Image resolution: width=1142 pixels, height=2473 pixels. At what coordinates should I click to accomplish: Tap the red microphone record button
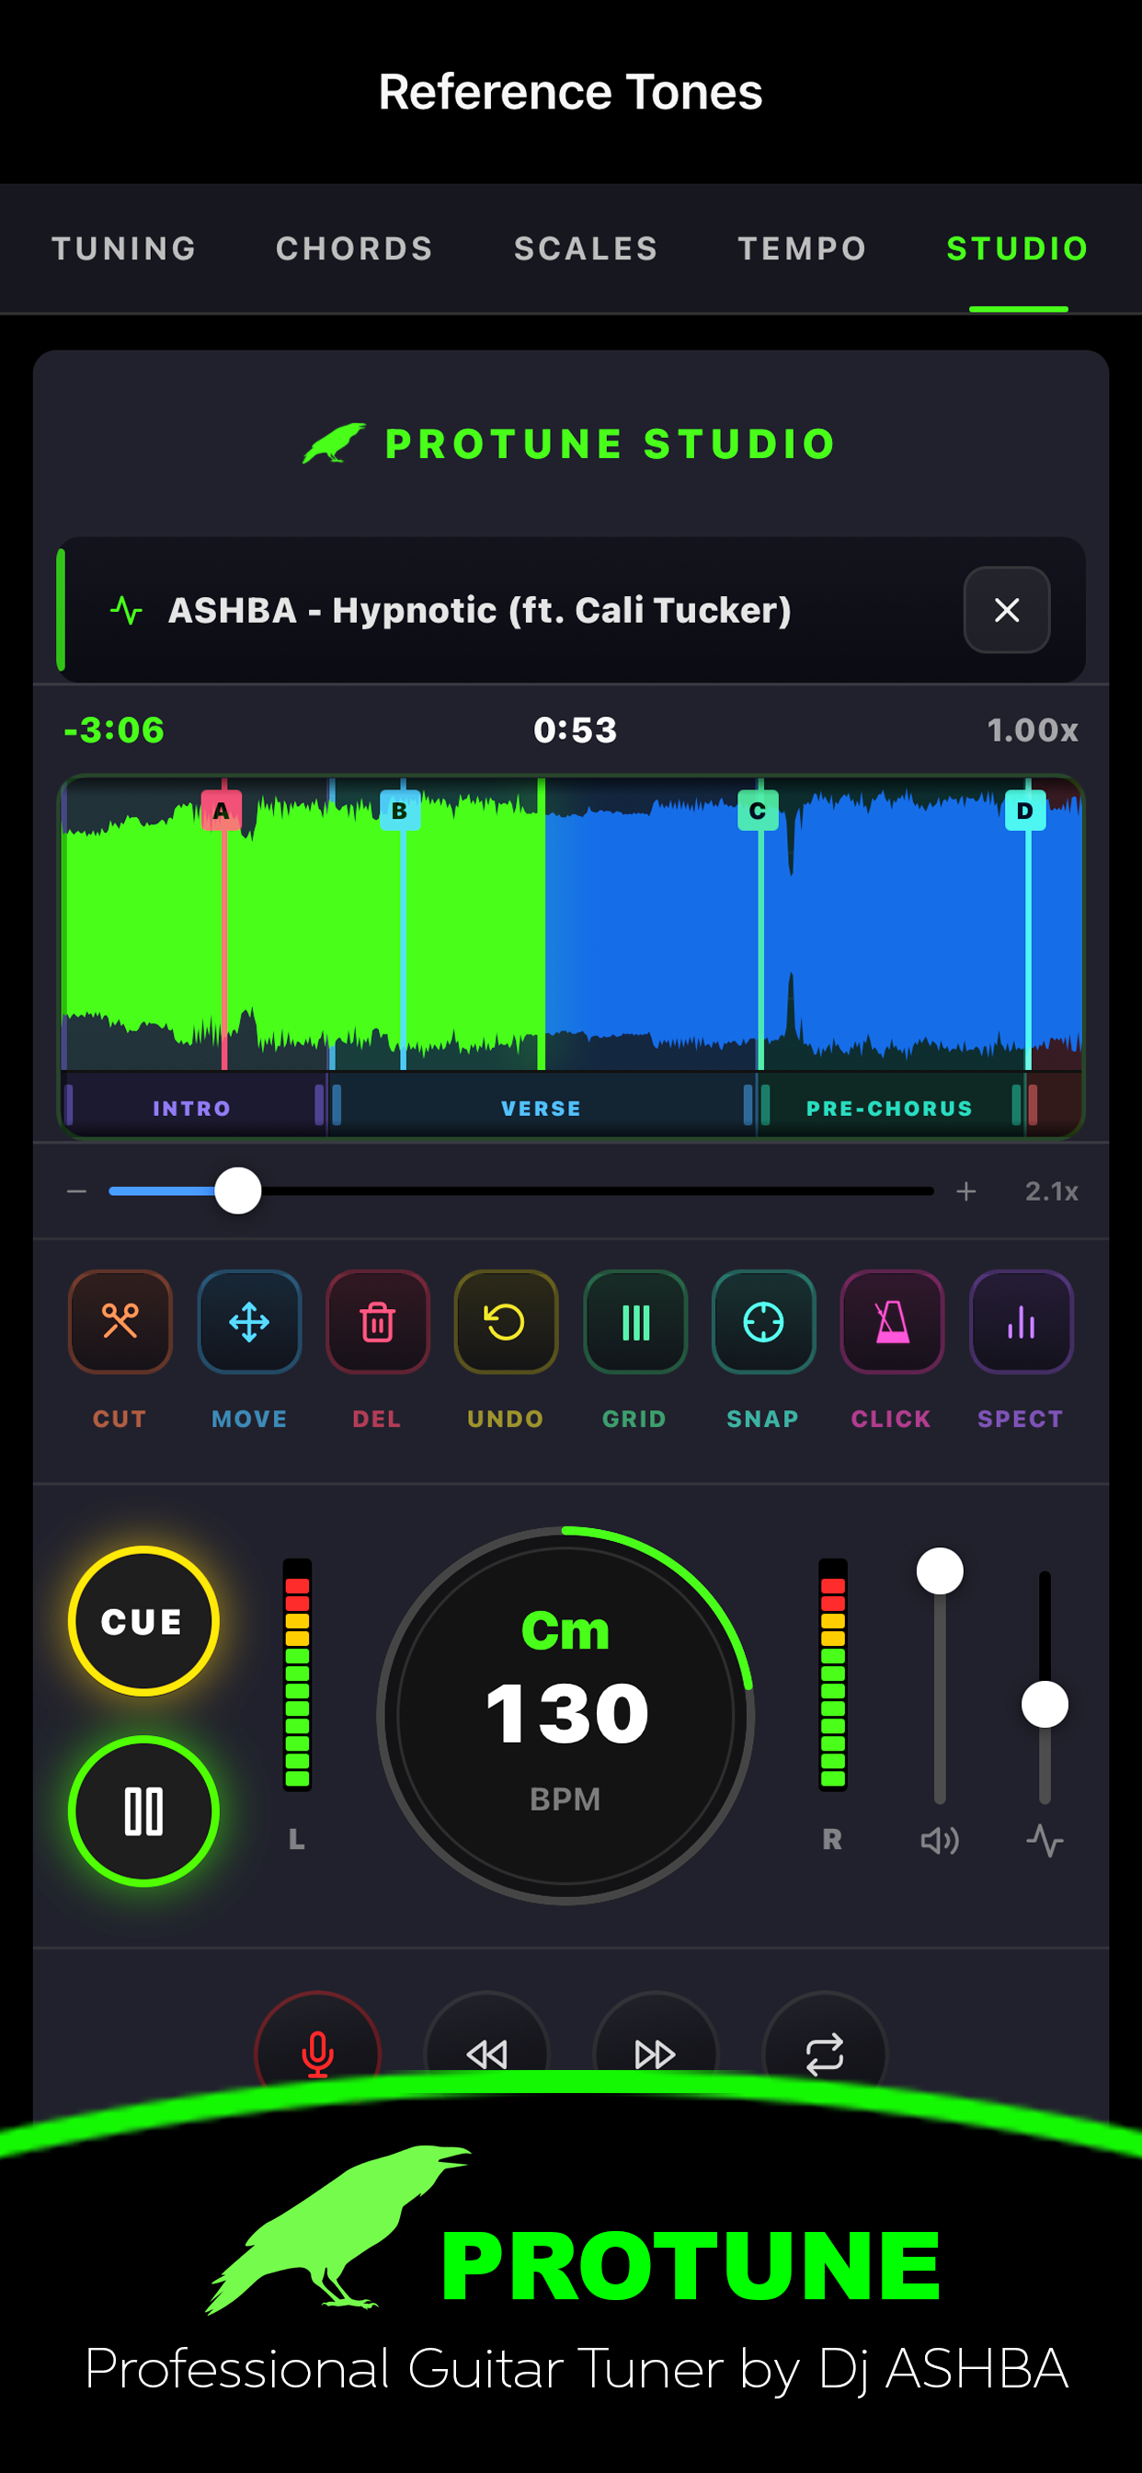pos(317,2051)
